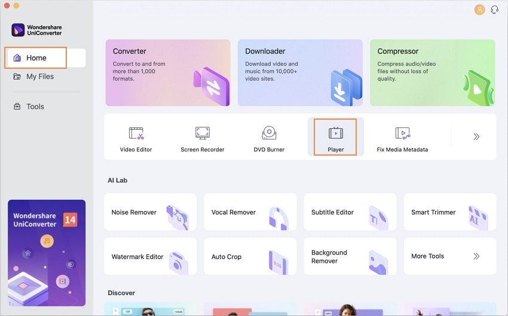Viewport: 508px width, 316px height.
Task: Minimize the window with yellow button
Action: tap(16, 5)
